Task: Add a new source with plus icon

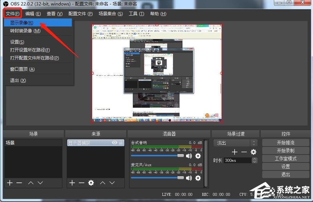Action: (x=72, y=183)
